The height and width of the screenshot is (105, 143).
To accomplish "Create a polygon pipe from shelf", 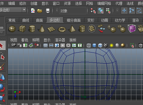I will pyautogui.click(x=82, y=29).
